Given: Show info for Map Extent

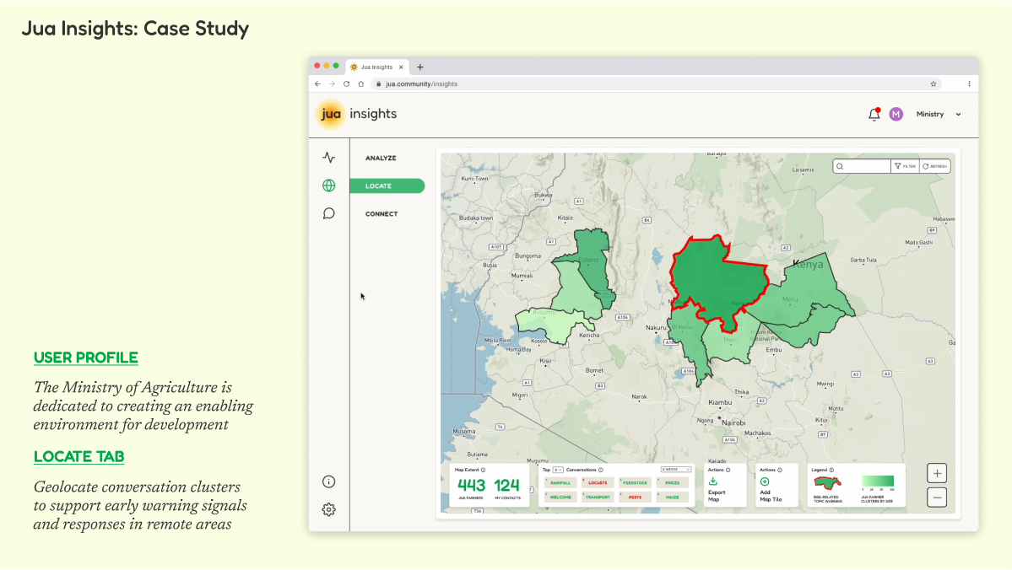Looking at the screenshot, I should click(484, 470).
